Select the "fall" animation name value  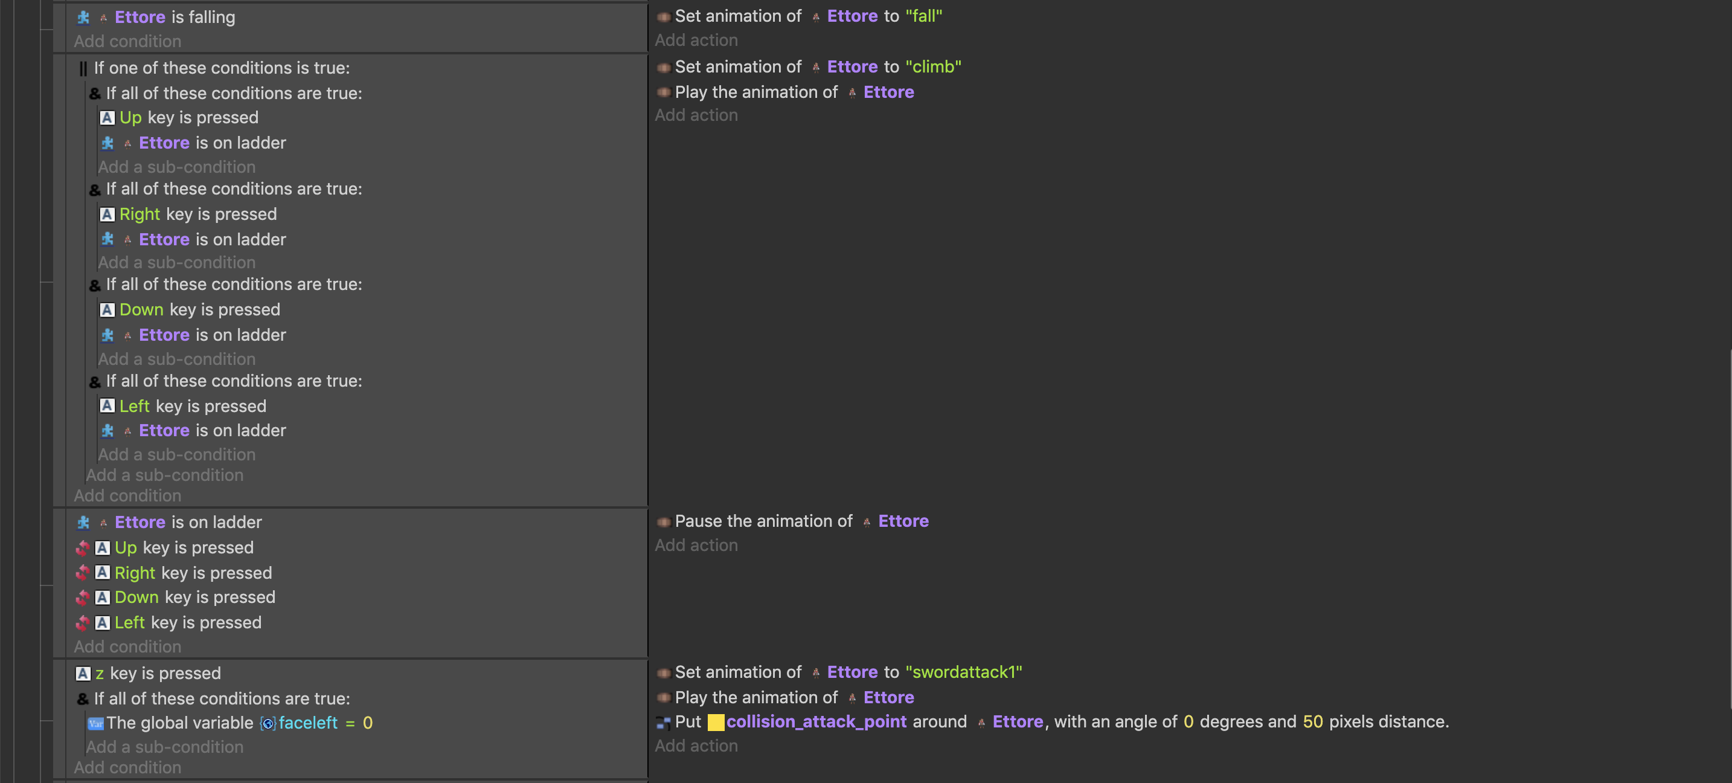point(924,16)
